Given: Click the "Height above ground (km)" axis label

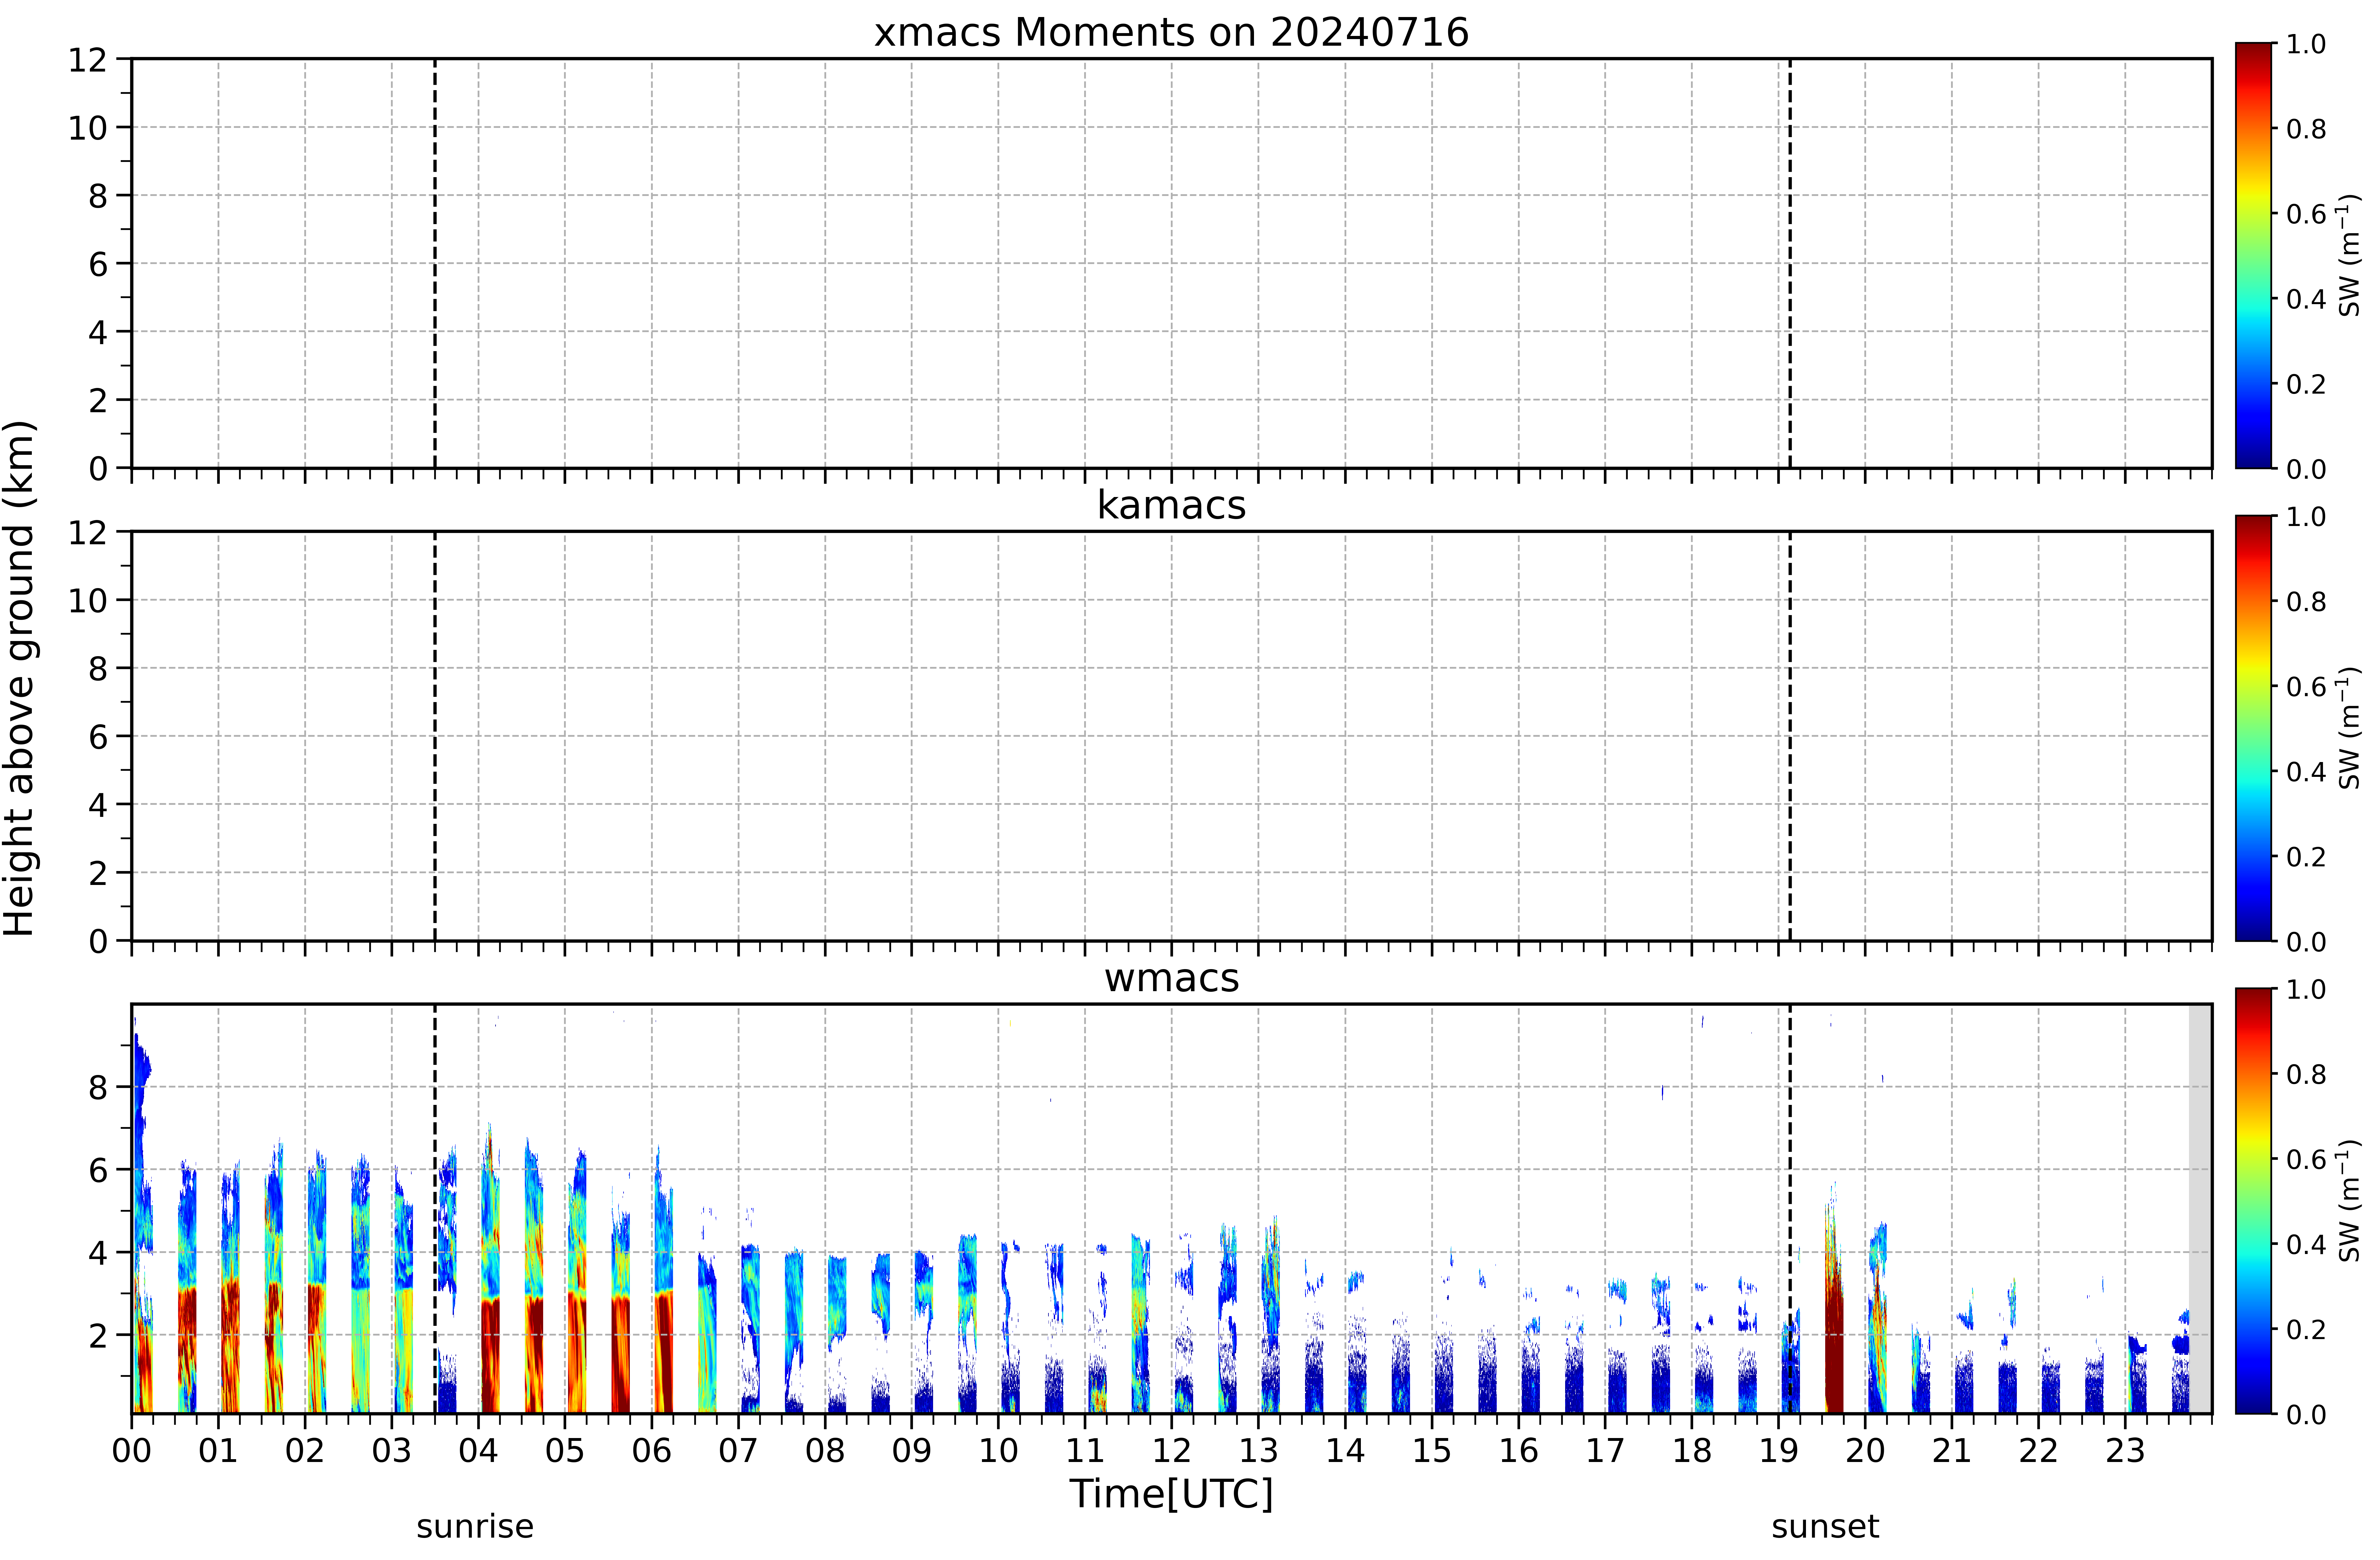Looking at the screenshot, I should click(20, 678).
